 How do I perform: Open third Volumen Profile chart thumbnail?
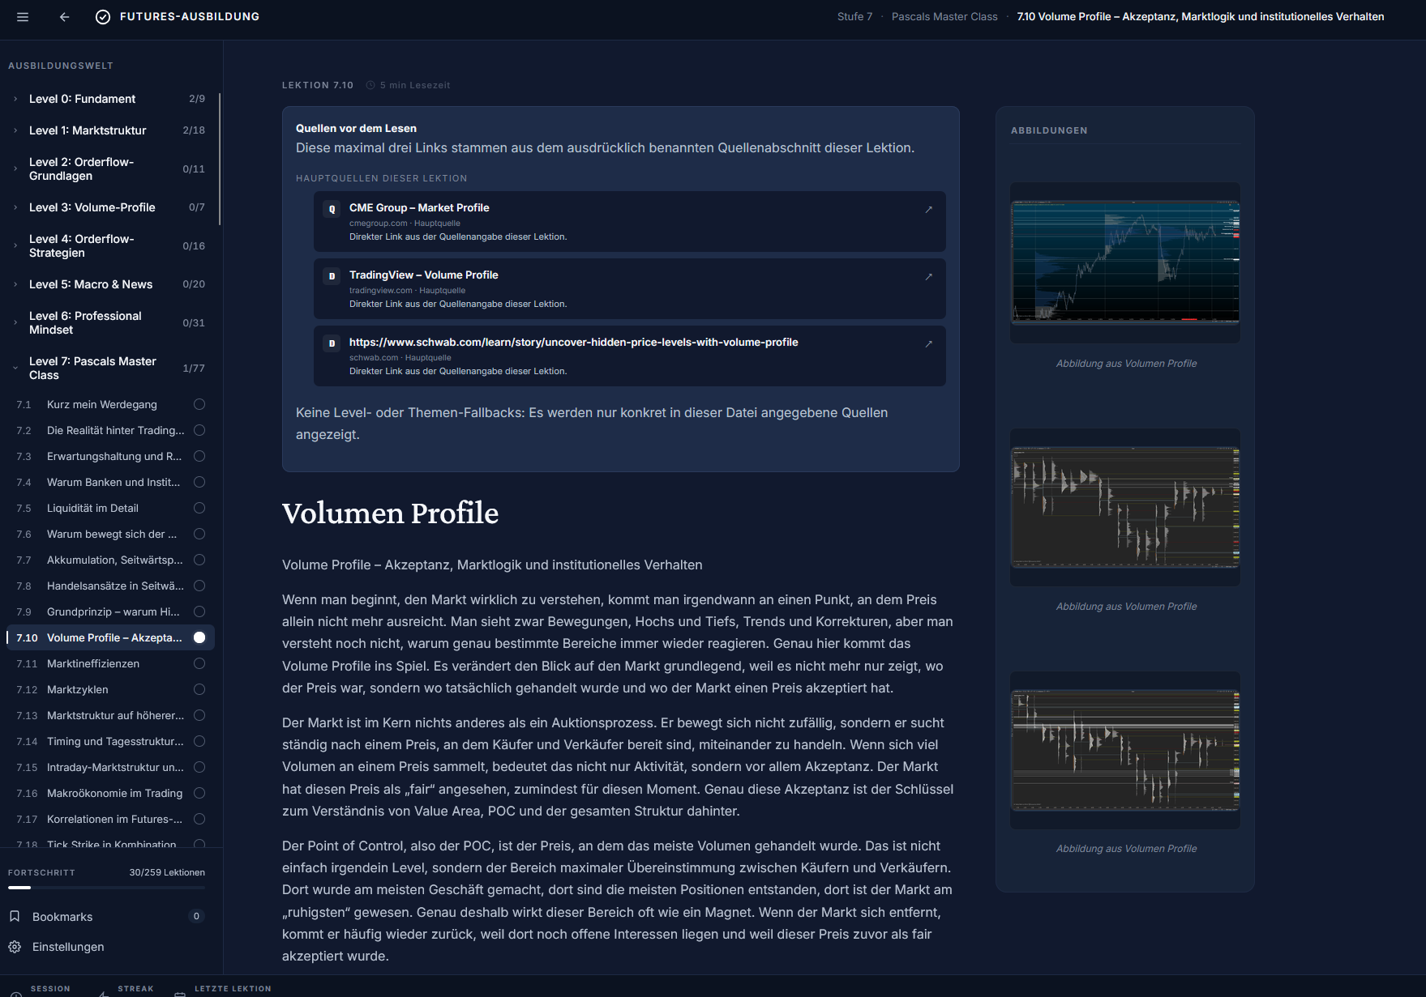coord(1125,750)
